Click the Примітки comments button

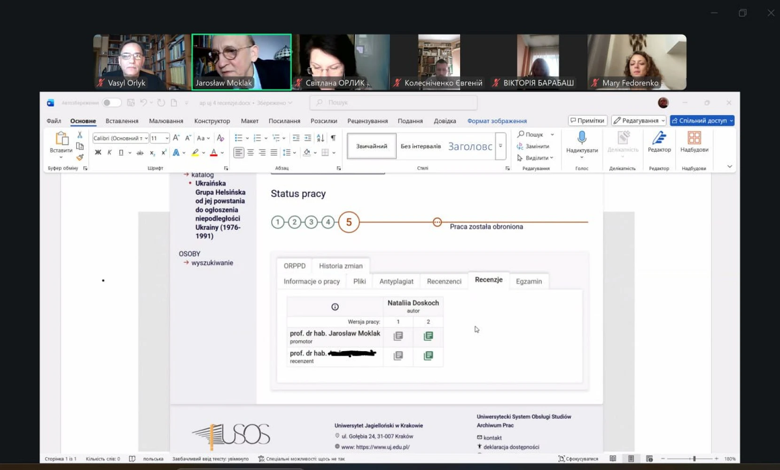pos(587,121)
